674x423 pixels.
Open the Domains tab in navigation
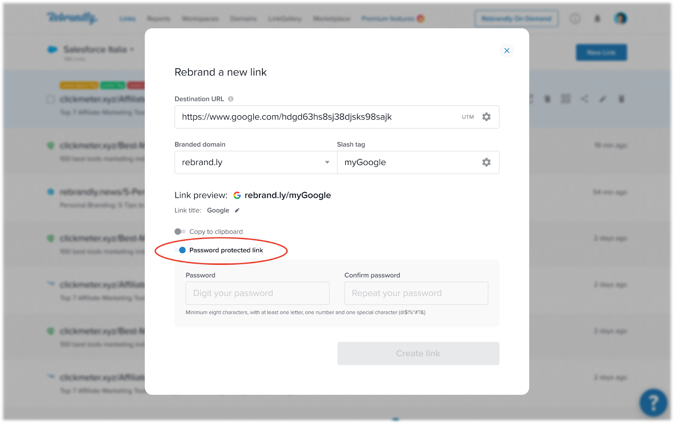click(x=243, y=19)
